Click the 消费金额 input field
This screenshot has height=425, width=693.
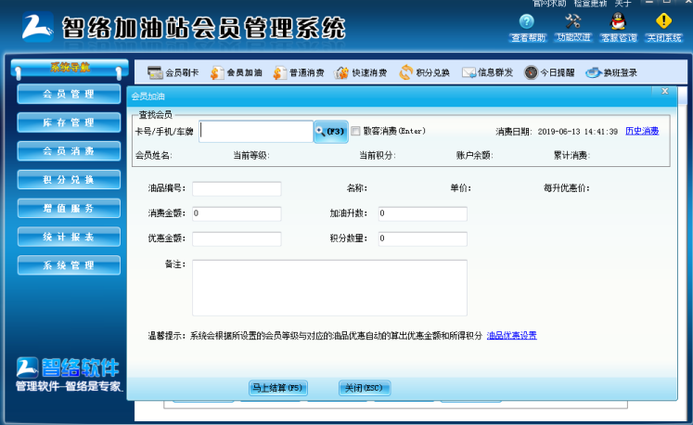[237, 213]
